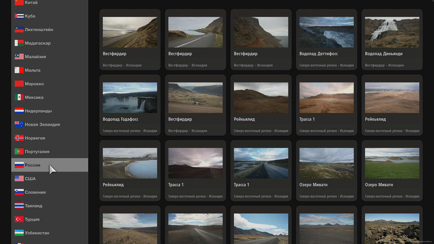Choose Нидерланды from the sidebar

pyautogui.click(x=50, y=111)
